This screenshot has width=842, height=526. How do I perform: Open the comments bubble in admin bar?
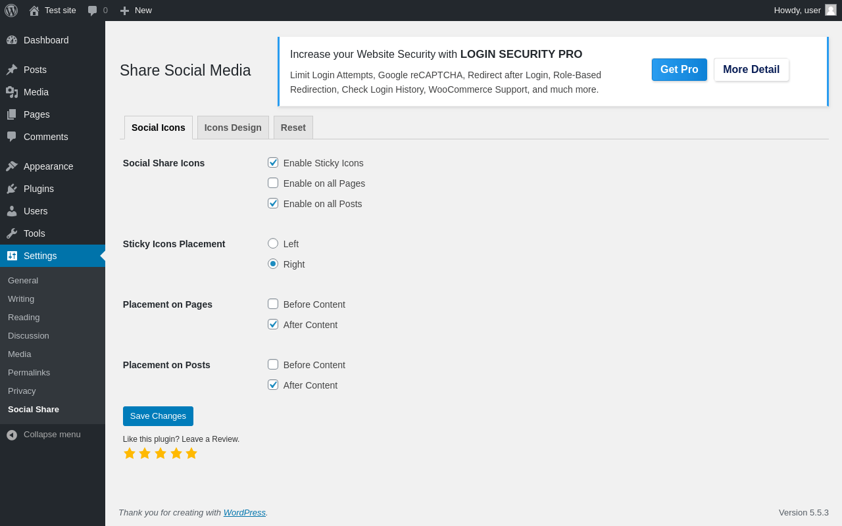(93, 11)
